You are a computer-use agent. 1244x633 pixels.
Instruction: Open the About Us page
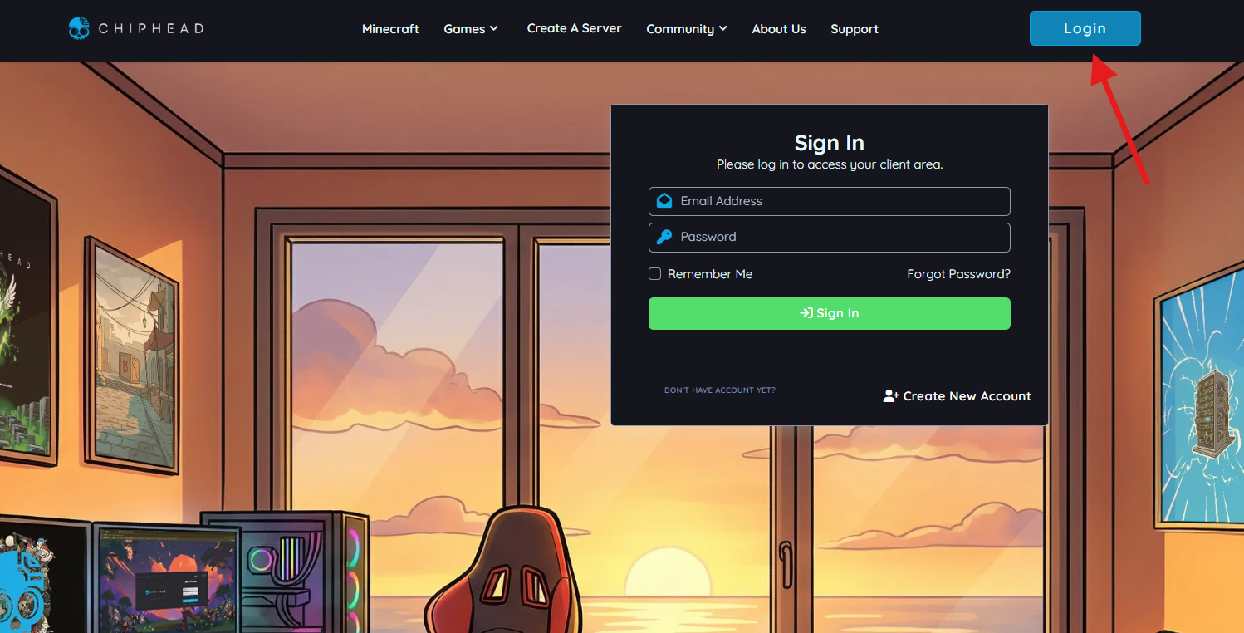point(779,29)
